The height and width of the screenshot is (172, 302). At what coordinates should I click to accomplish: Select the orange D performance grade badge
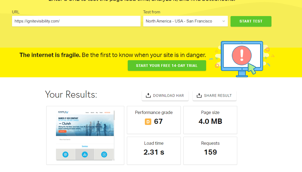pos(148,121)
